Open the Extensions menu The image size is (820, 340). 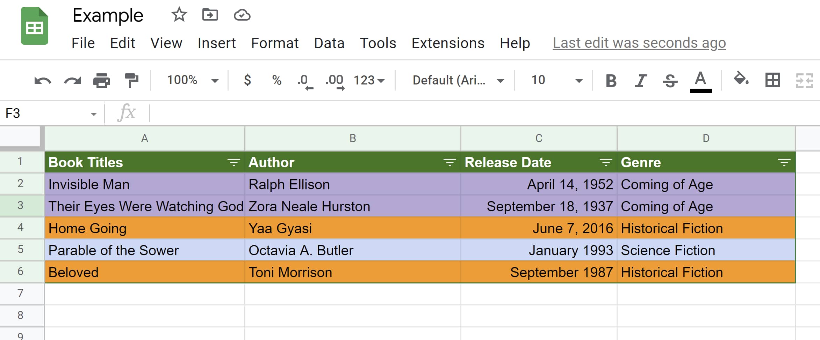pos(448,43)
